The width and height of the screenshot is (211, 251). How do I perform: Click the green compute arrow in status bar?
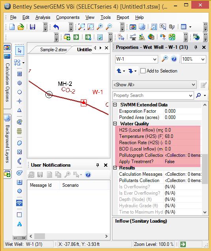pos(183,244)
